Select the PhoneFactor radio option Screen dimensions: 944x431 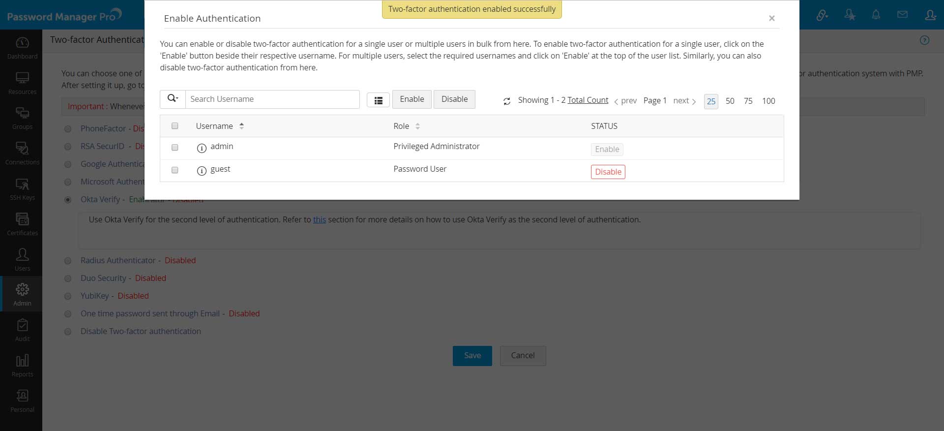coord(68,129)
